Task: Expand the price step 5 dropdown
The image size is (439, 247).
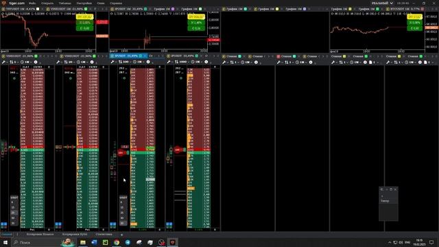Action: (14, 62)
